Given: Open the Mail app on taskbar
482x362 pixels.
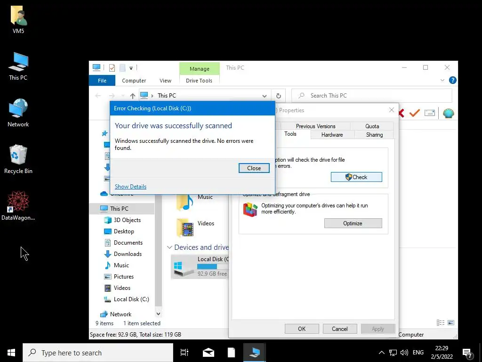Looking at the screenshot, I should click(209, 353).
